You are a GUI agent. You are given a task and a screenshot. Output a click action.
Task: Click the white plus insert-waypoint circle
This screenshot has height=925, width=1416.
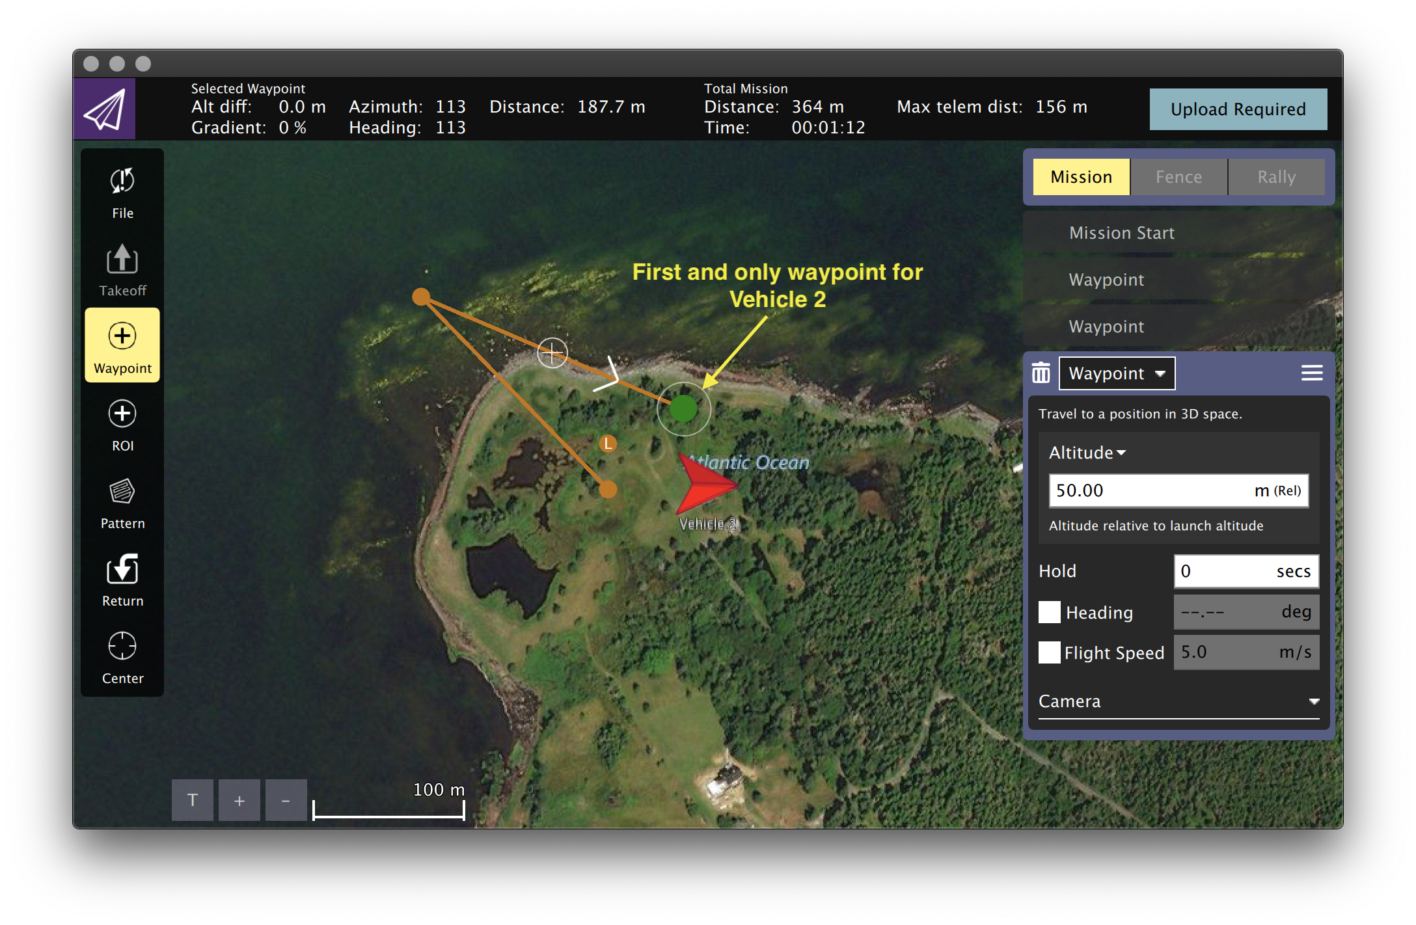[x=552, y=353]
